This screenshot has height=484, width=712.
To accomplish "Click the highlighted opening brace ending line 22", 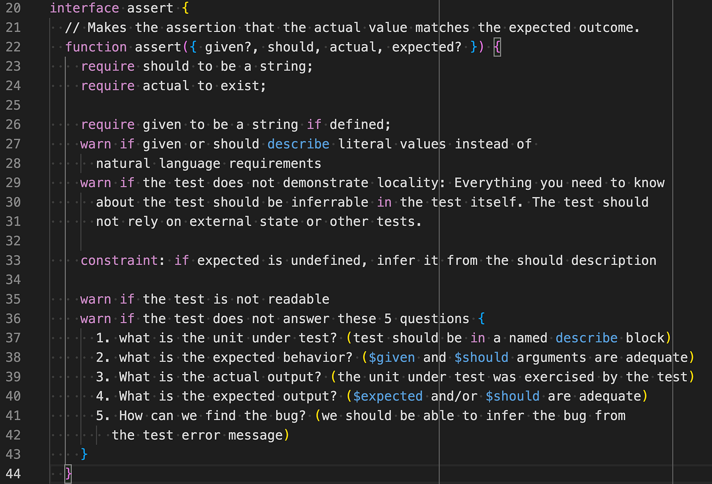I will pyautogui.click(x=497, y=47).
